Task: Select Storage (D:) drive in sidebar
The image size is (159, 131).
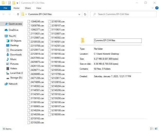Action: coord(14,78)
